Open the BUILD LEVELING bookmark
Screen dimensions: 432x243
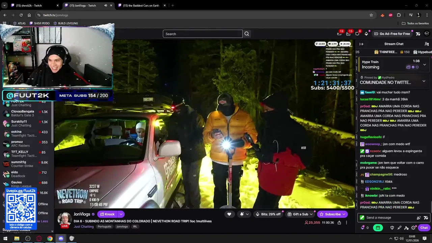point(65,23)
